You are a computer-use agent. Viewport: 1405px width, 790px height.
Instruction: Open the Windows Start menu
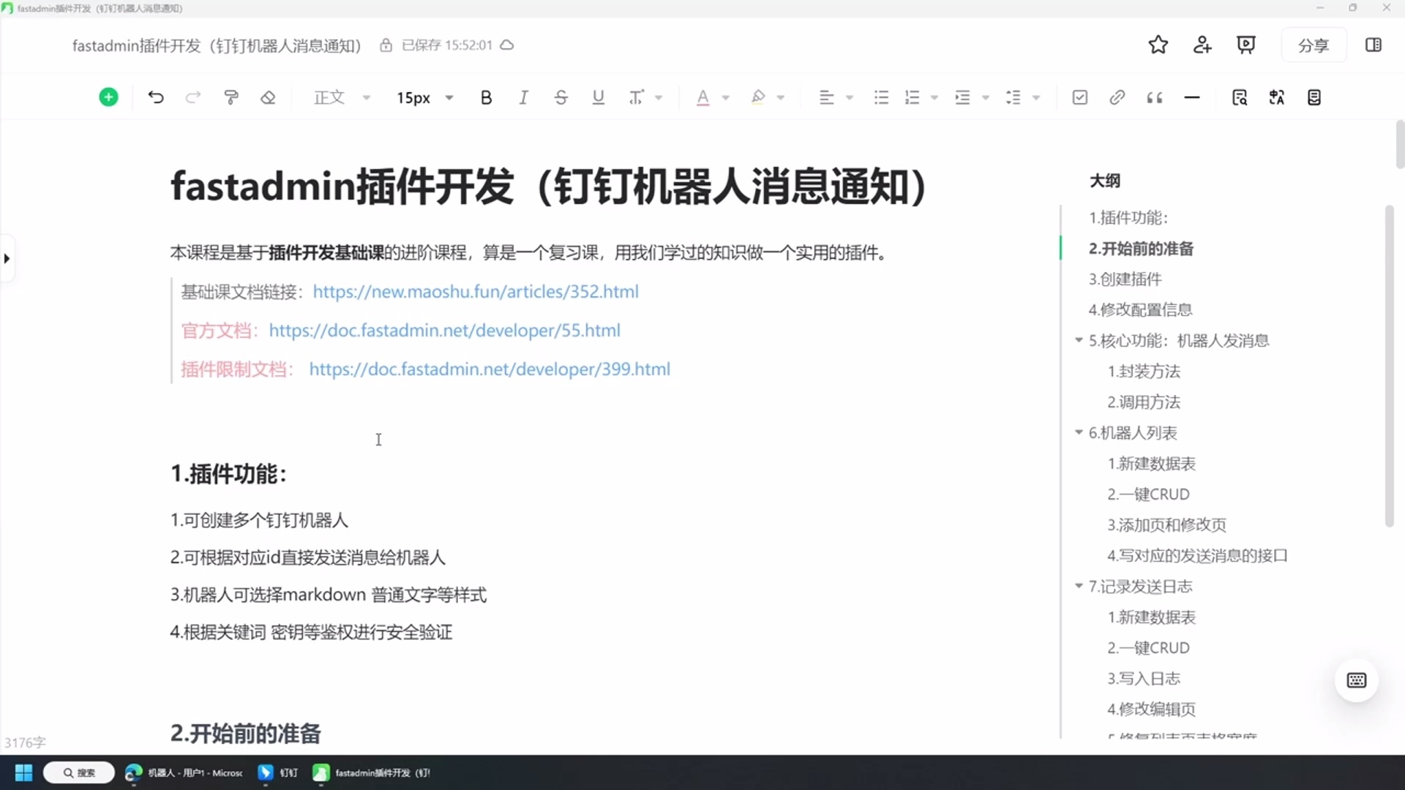(23, 772)
